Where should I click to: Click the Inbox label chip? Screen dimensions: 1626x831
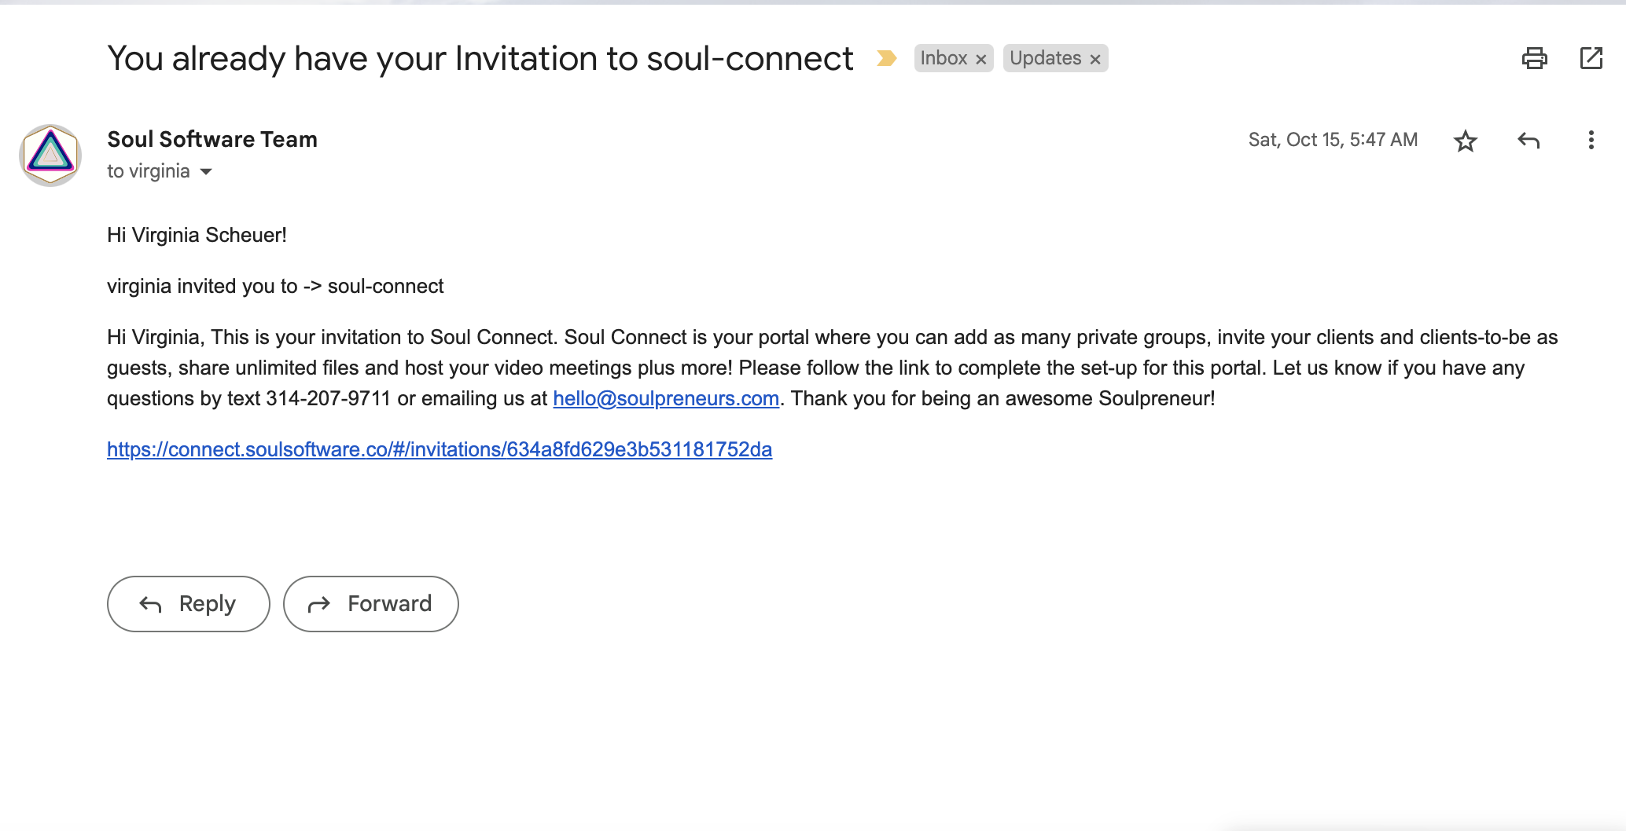944,58
